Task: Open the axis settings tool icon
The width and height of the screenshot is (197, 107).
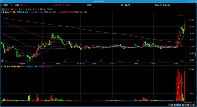Action: (x=183, y=105)
